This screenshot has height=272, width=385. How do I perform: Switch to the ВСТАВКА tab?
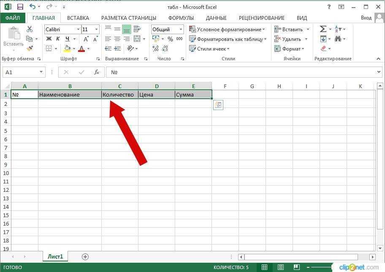[x=78, y=18]
